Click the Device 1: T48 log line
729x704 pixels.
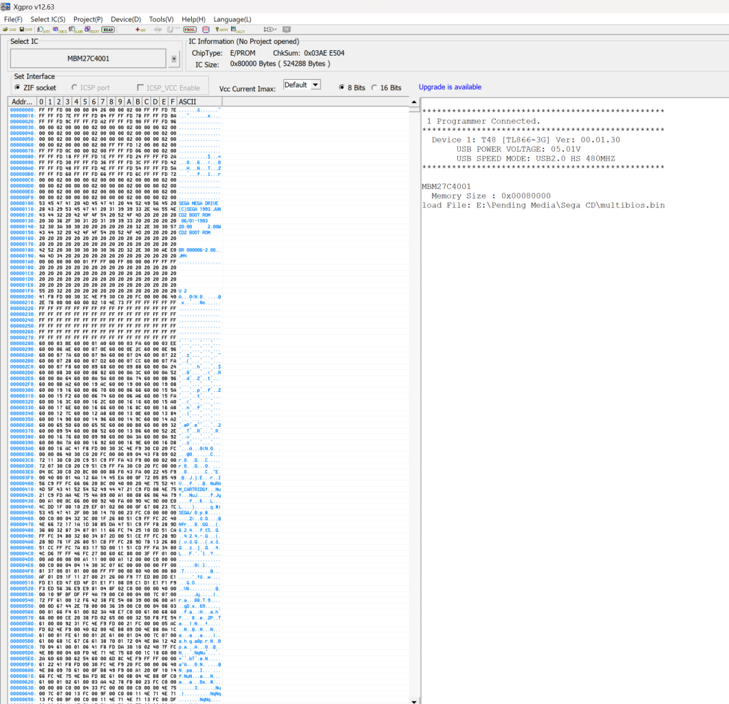click(x=525, y=140)
